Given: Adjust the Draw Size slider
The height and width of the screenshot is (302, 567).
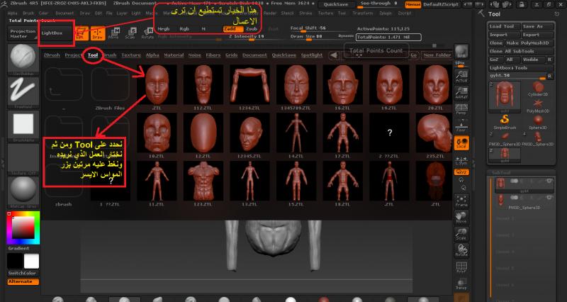Looking at the screenshot, I should (312, 36).
